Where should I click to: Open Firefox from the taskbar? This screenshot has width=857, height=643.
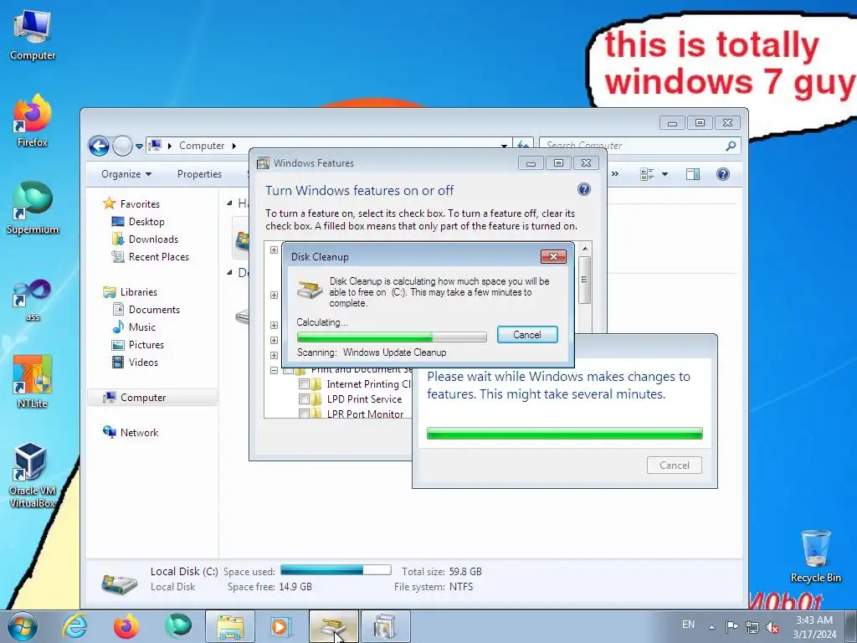click(x=126, y=626)
